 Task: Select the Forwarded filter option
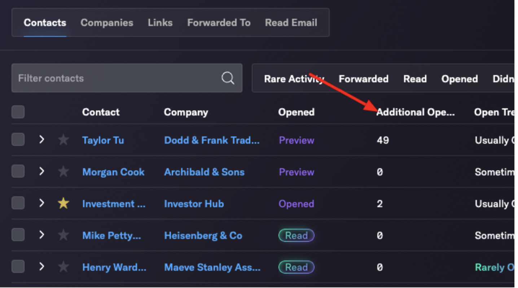[363, 79]
